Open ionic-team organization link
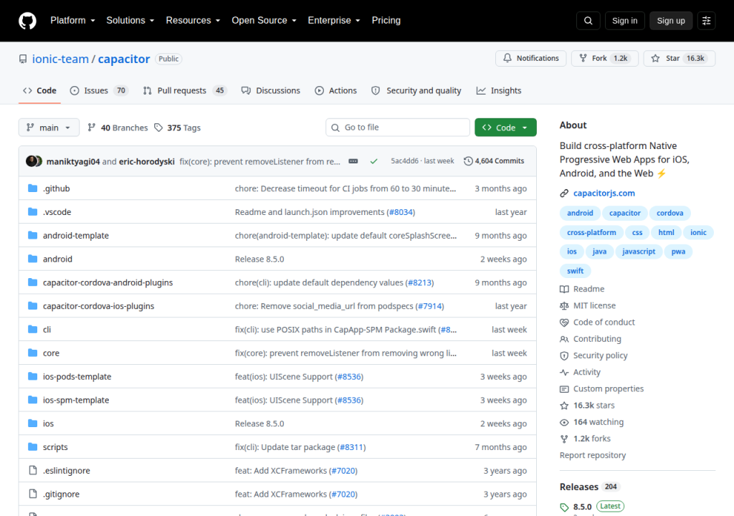 click(x=60, y=59)
